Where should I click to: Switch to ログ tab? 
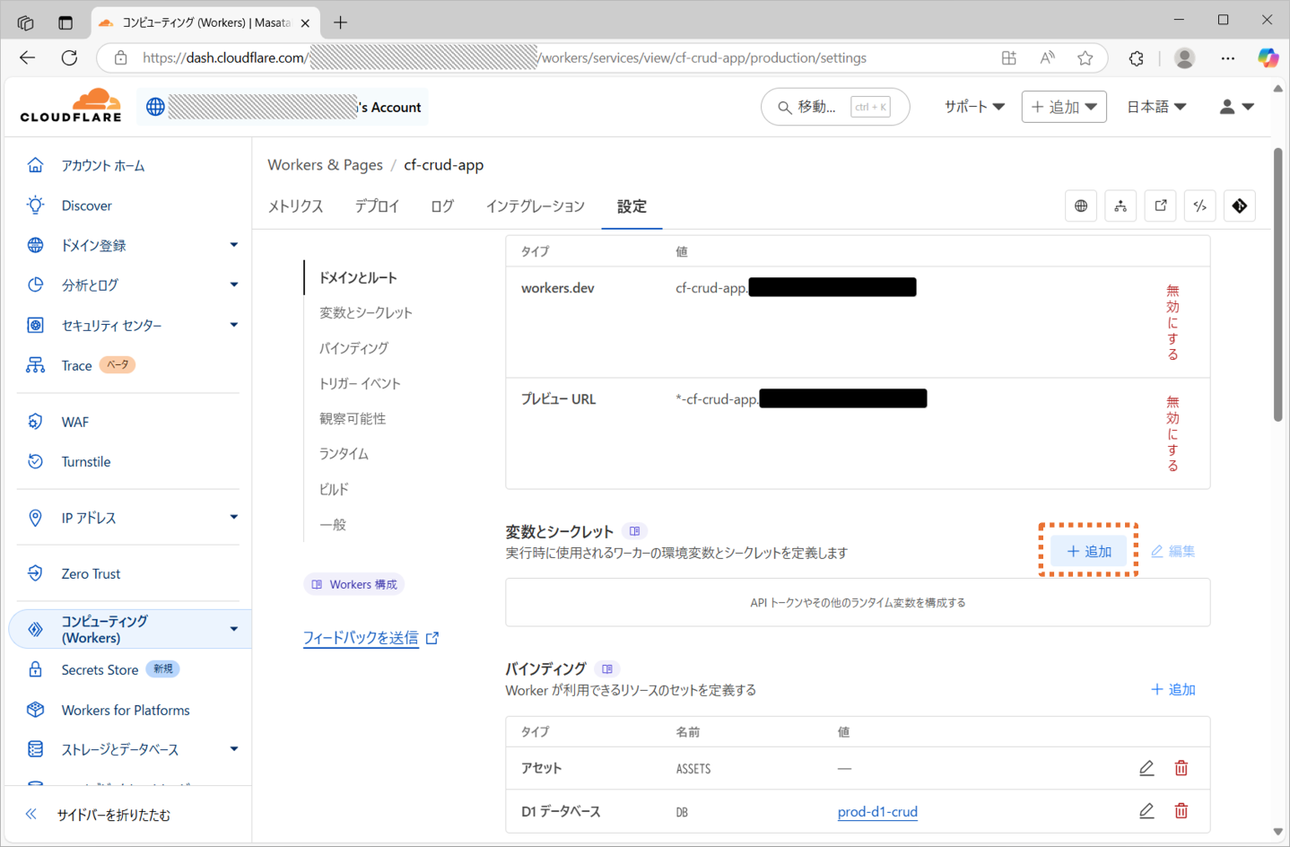click(442, 206)
